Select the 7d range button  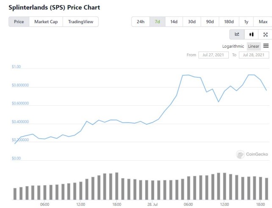tap(157, 22)
